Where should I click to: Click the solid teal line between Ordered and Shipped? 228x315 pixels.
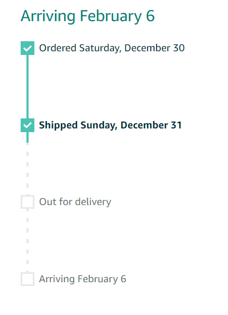click(28, 87)
